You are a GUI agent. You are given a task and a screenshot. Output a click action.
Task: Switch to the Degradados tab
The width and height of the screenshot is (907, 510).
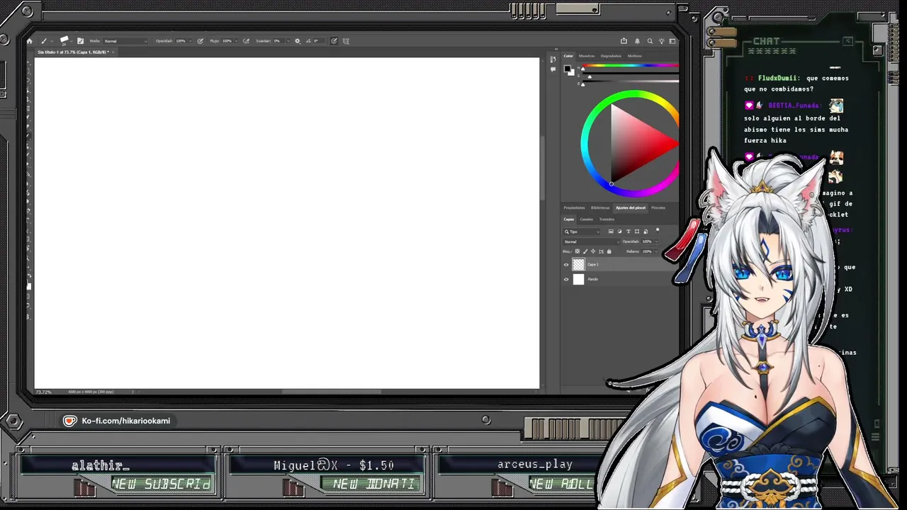611,56
